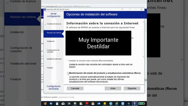Viewport: 188px width, 106px height.
Task: Select the Epson installer taskbar icon
Action: [x=135, y=103]
